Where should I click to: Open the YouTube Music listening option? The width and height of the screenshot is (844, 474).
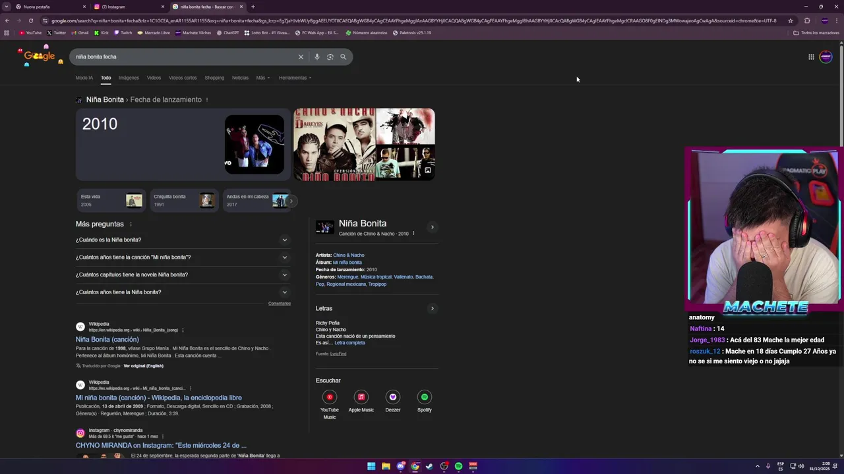pyautogui.click(x=330, y=404)
